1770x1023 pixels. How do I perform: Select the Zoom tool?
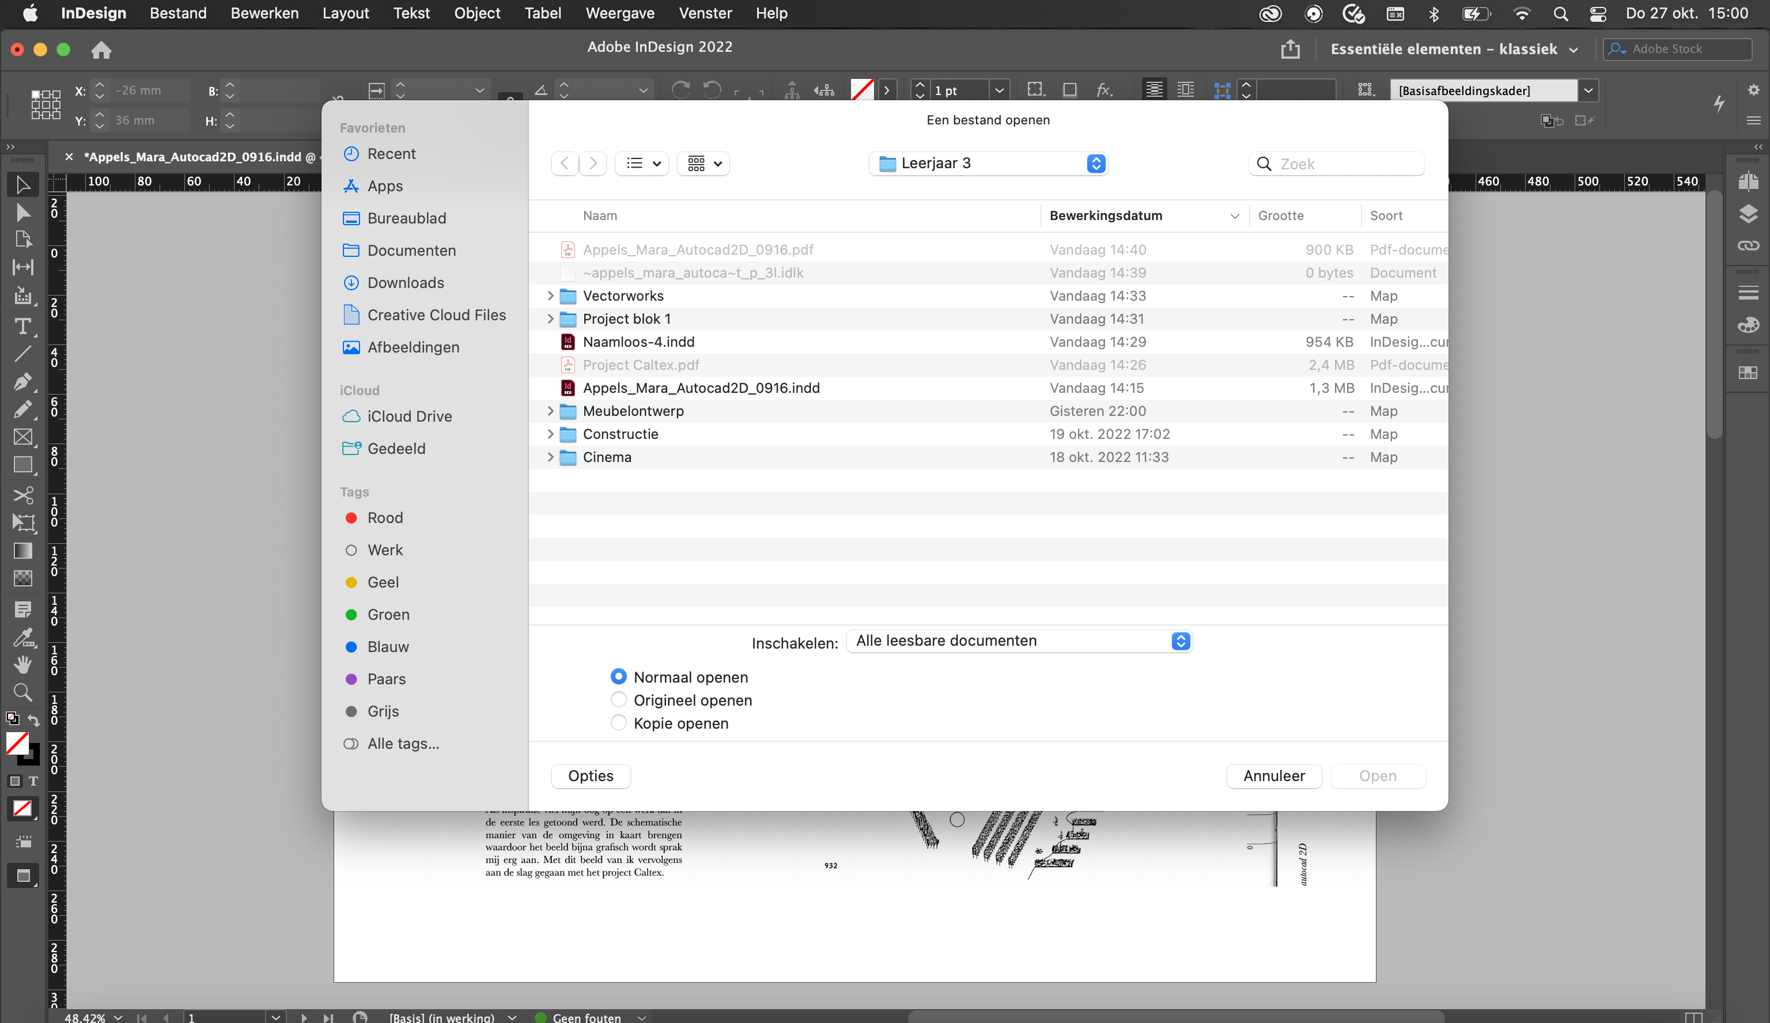(x=23, y=692)
